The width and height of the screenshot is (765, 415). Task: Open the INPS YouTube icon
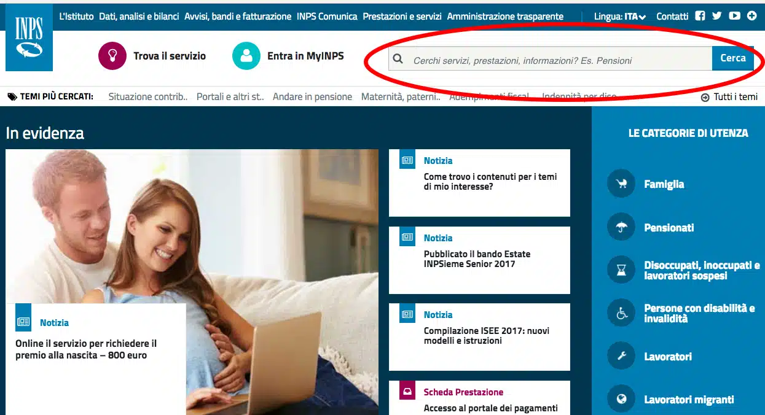734,16
